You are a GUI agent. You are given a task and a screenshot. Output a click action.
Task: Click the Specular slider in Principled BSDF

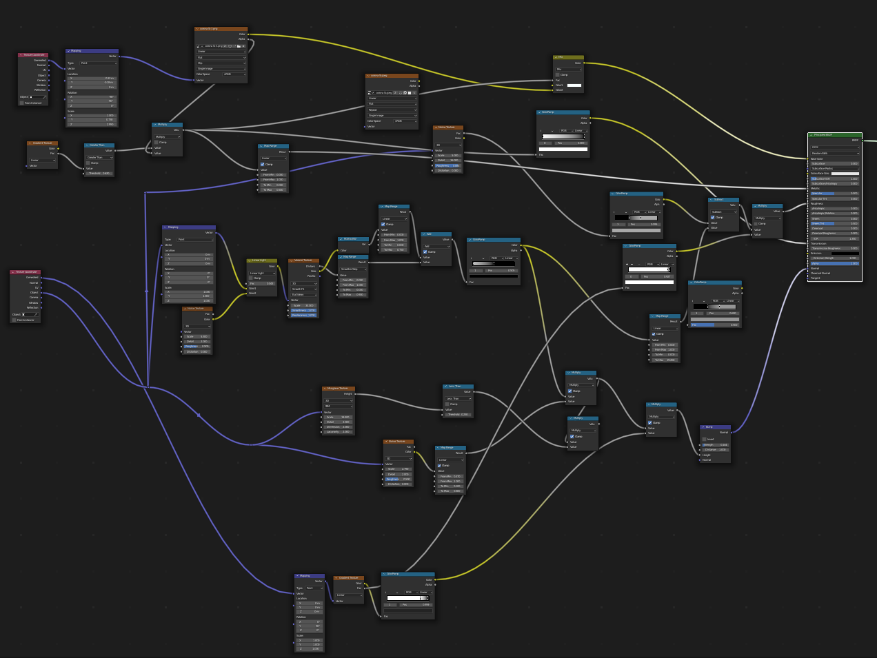(x=835, y=194)
